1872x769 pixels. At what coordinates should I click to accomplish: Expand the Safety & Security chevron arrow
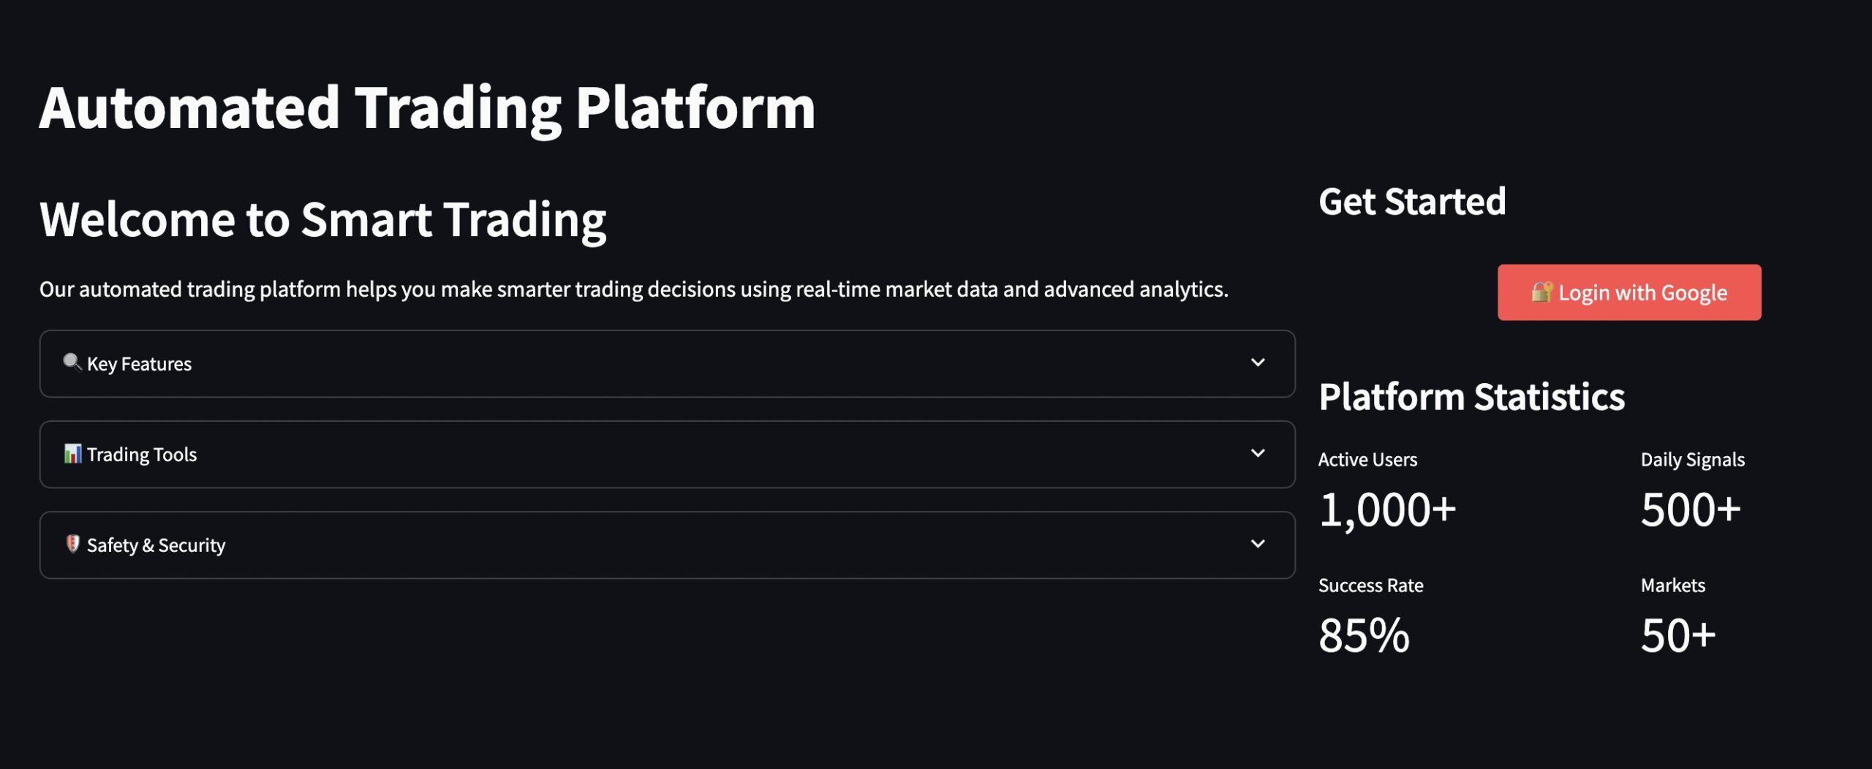[1258, 544]
